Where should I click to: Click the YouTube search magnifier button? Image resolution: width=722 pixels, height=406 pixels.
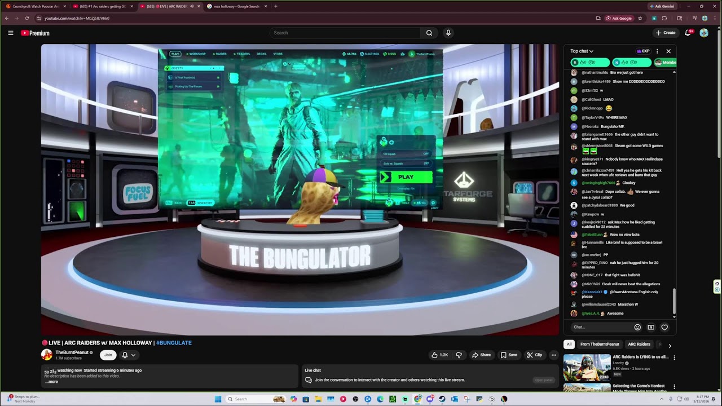pos(429,33)
